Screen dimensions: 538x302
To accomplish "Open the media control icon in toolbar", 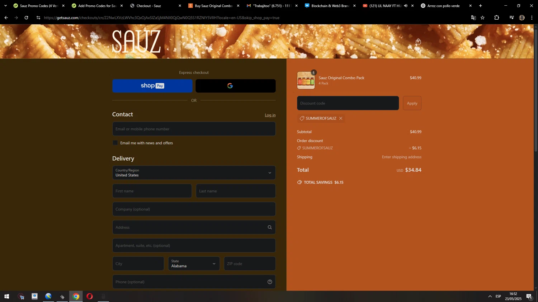I will (x=511, y=18).
